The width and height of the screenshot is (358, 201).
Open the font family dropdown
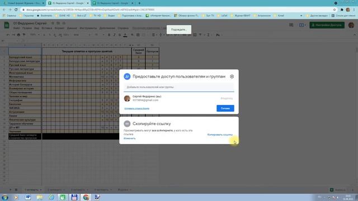[82, 35]
